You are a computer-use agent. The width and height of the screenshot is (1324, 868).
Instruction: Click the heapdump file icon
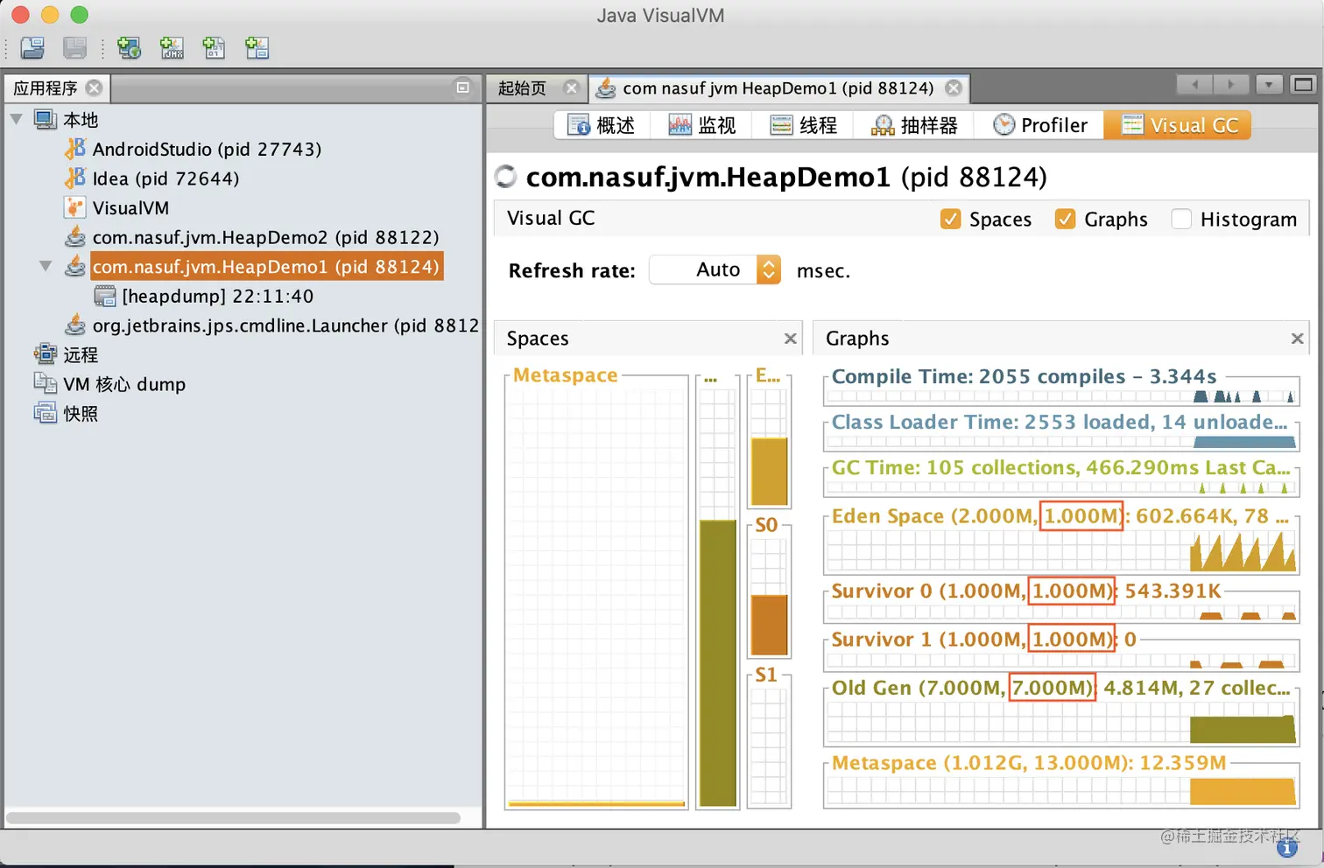click(105, 296)
